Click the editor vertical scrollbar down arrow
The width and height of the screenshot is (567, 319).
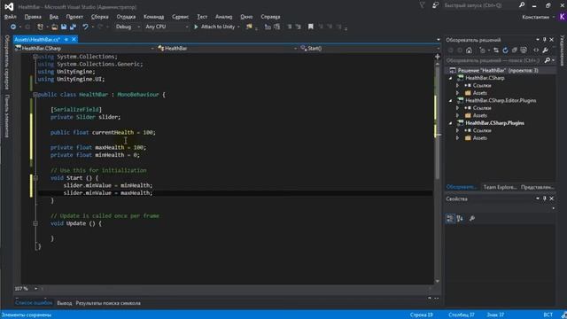pyautogui.click(x=437, y=281)
